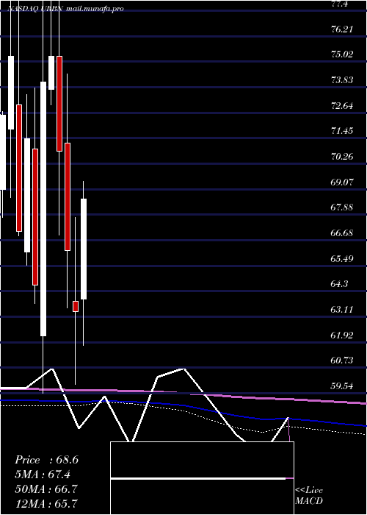This screenshot has width=367, height=515.
Task: Click the small red candlestick near 63.11
Action: pos(76,306)
